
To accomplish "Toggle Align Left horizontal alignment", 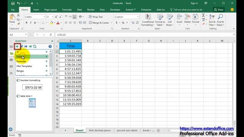I will pos(66,23).
